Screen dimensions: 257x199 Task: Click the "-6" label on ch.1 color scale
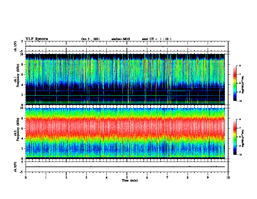tap(239, 65)
